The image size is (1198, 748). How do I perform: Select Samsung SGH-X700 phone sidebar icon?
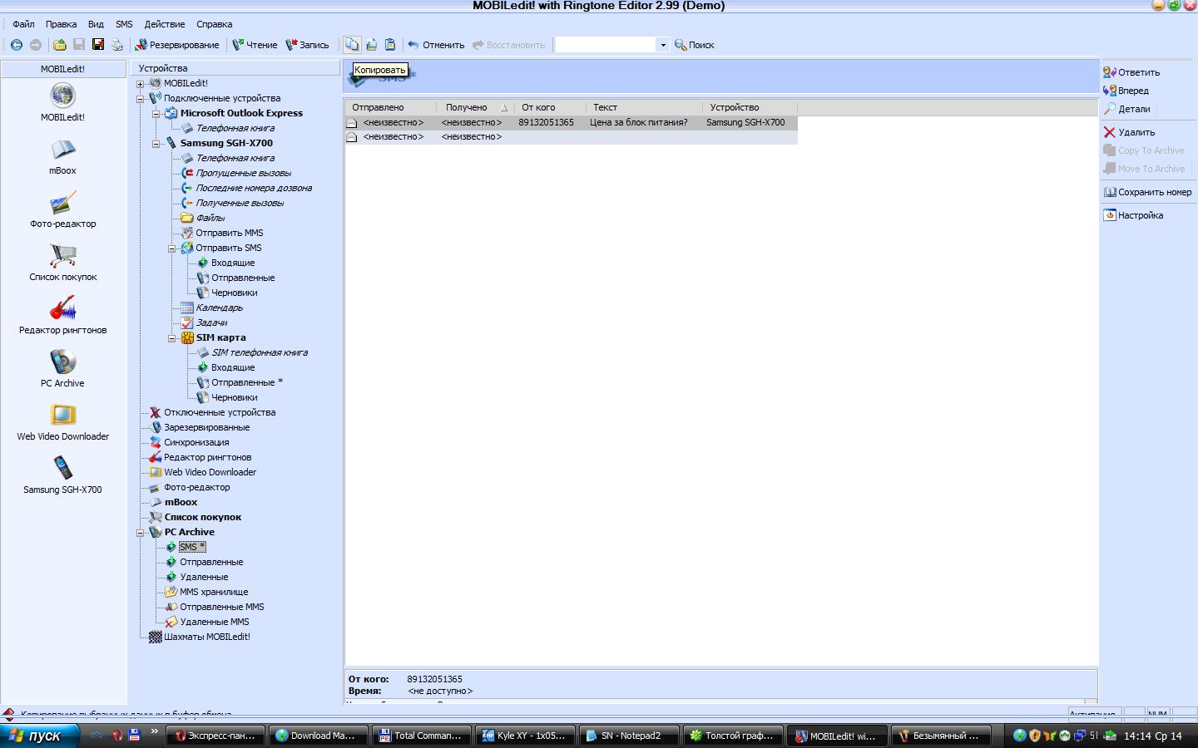pos(63,469)
